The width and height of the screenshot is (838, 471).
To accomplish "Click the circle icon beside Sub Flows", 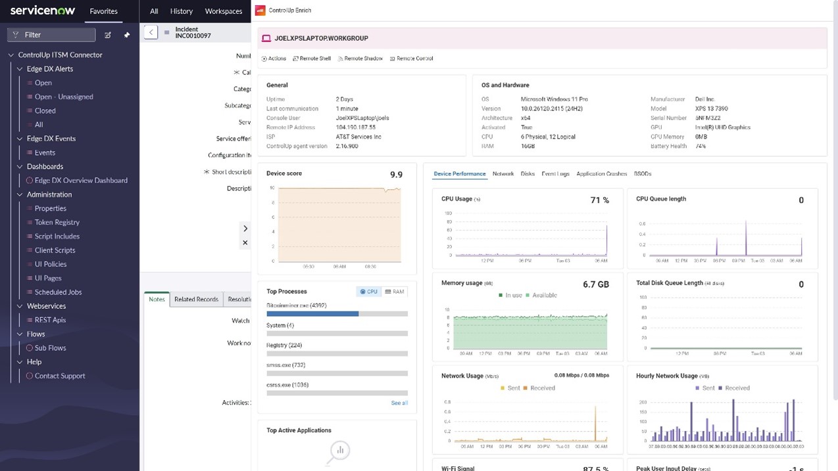I will click(x=29, y=348).
